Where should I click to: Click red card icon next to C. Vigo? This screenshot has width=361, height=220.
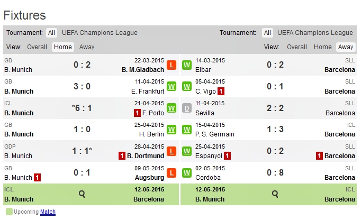[221, 91]
